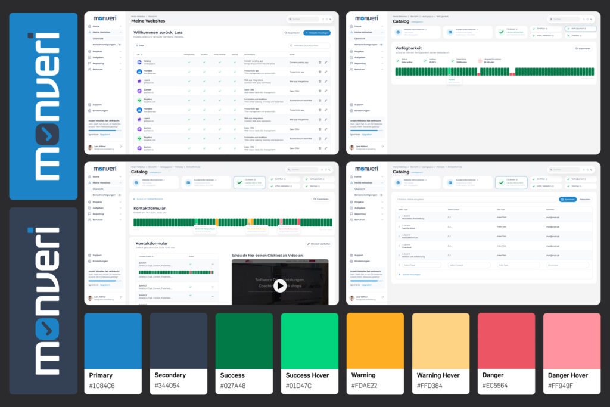Open Select Type dropdown in new step row
Viewport: 610px width, 407px height.
422,265
